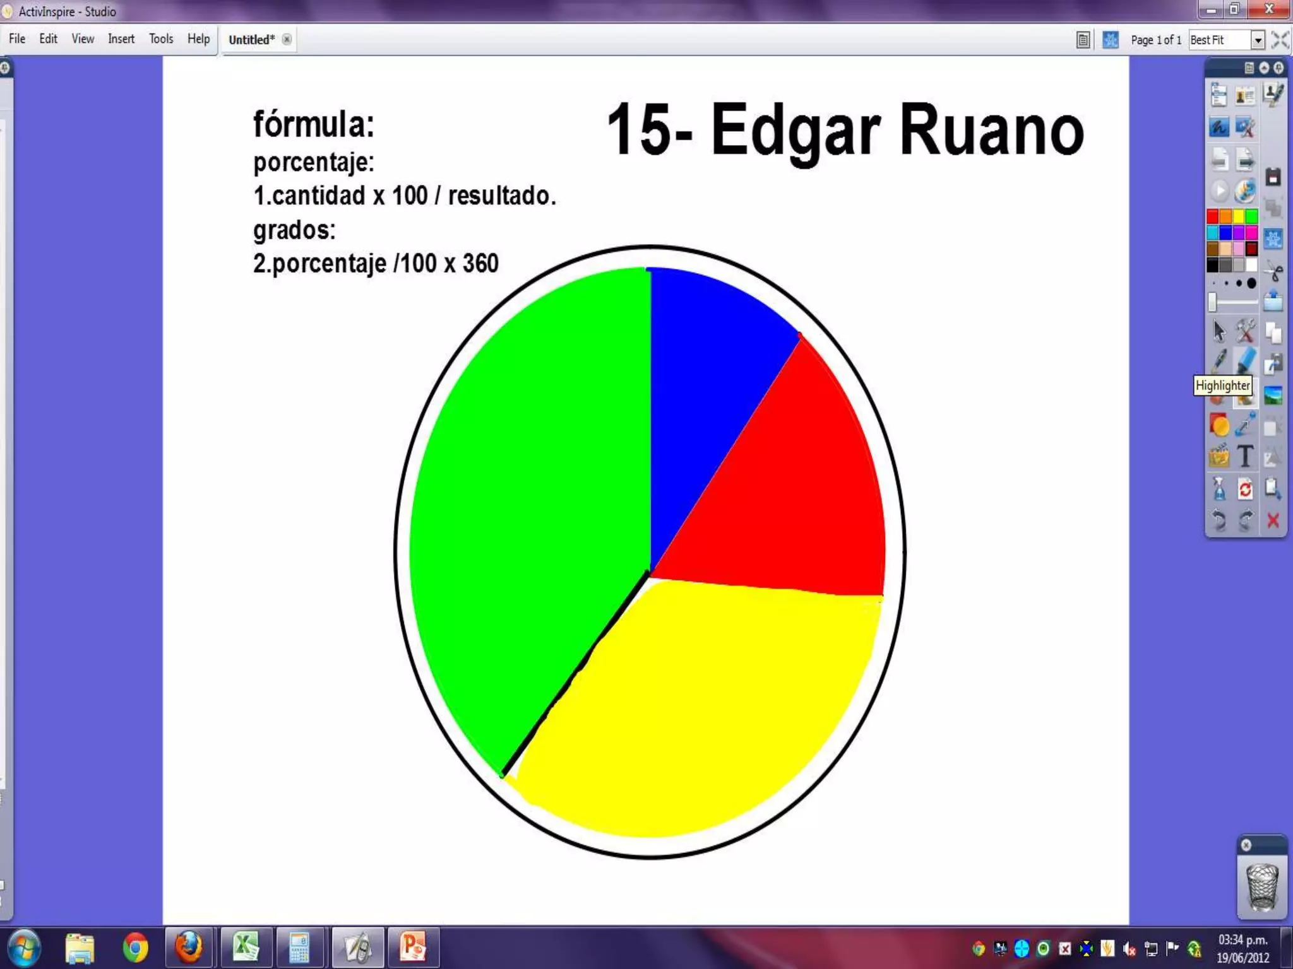This screenshot has height=969, width=1293.
Task: Open the Shape tool in the toolbox
Action: pos(1219,425)
